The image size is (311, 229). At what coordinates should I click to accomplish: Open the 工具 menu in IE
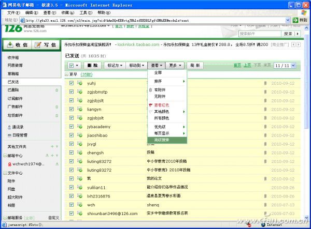tap(86, 12)
